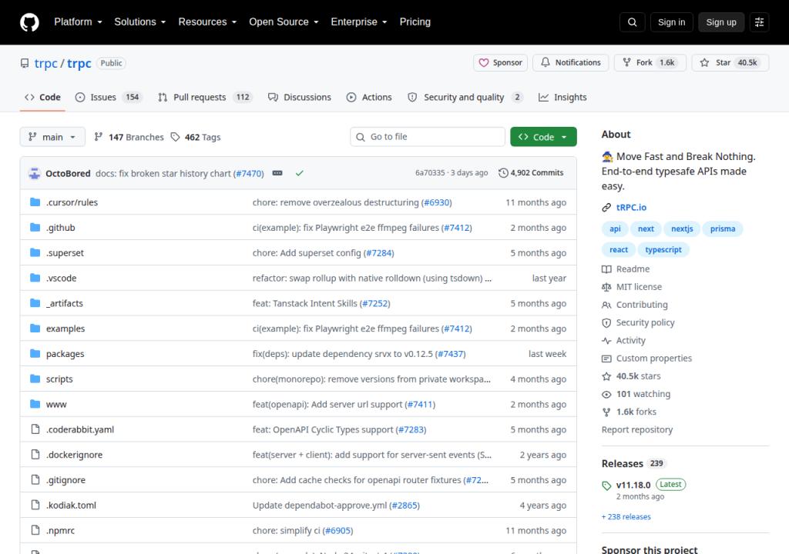Open the green Code dropdown button
The width and height of the screenshot is (789, 554).
click(543, 137)
